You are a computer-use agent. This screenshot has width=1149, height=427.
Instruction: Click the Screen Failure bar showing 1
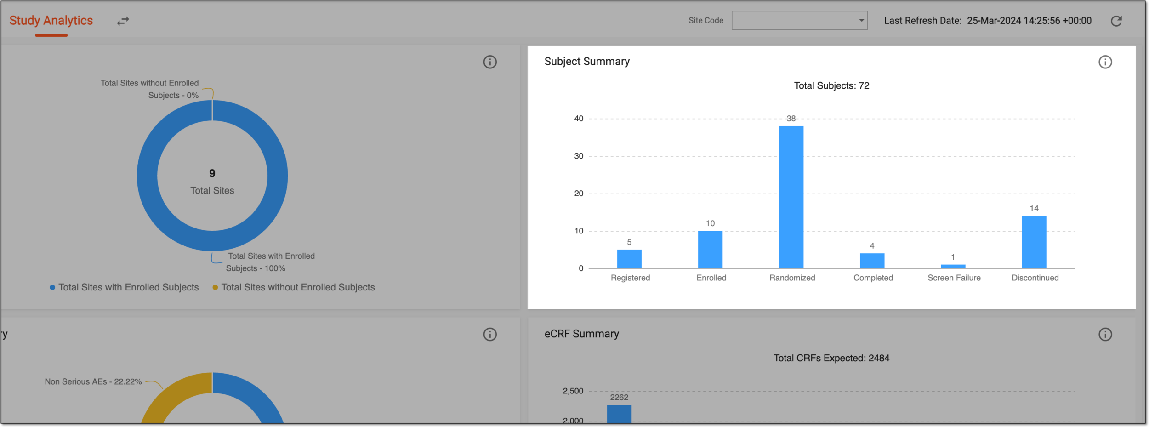pos(953,267)
